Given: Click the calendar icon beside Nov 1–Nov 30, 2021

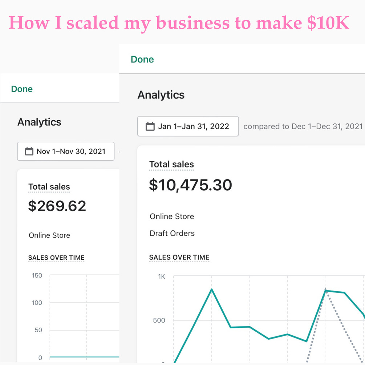Looking at the screenshot, I should point(29,151).
